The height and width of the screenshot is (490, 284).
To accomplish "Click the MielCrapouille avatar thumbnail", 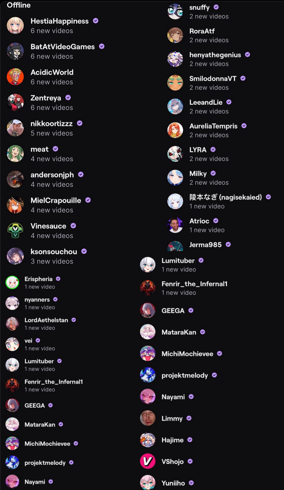I will [x=15, y=205].
